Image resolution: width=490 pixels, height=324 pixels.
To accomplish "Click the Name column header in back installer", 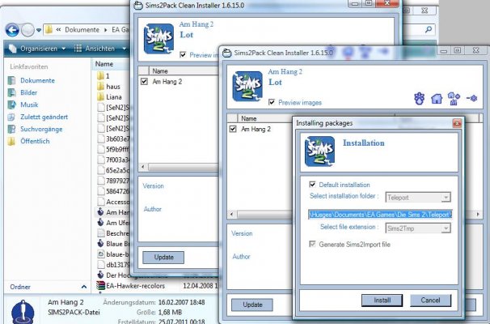I will pyautogui.click(x=160, y=71).
